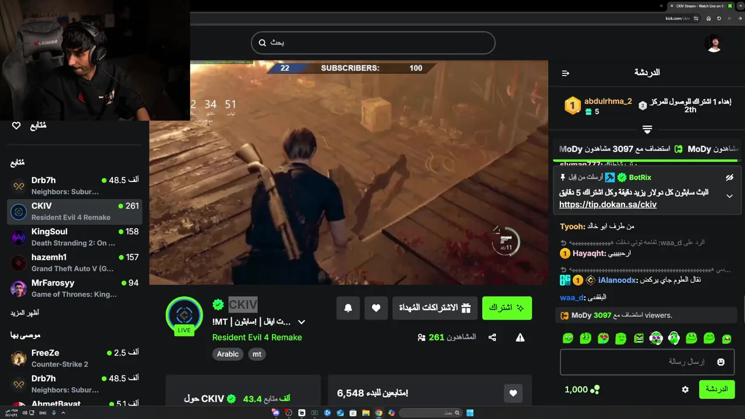Click the taskbar search box
The height and width of the screenshot is (419, 745).
click(x=431, y=413)
